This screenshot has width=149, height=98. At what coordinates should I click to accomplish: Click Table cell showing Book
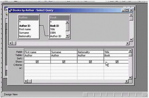pos(116,55)
